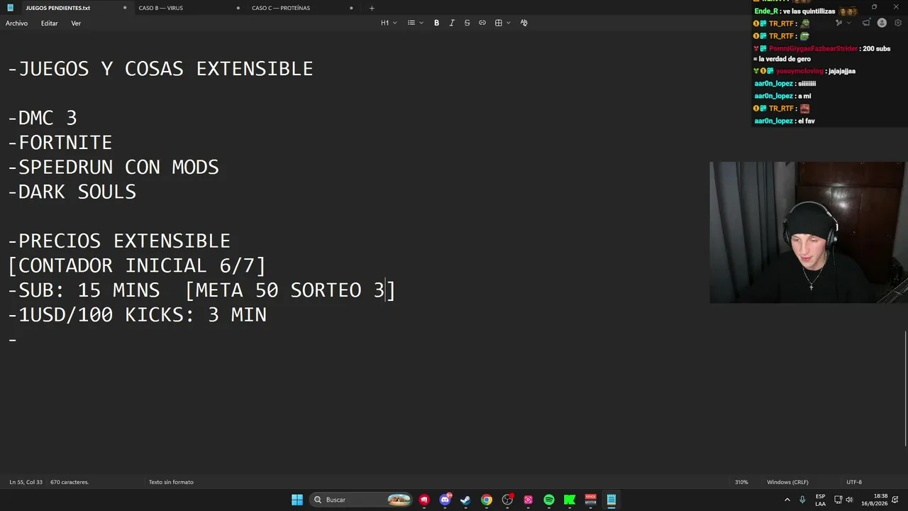Viewport: 908px width, 511px height.
Task: Open the network status tray icon
Action: click(838, 500)
